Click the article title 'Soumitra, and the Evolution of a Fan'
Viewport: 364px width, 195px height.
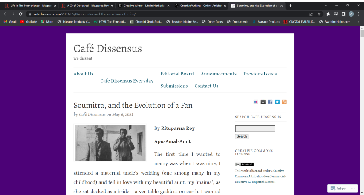tap(133, 105)
